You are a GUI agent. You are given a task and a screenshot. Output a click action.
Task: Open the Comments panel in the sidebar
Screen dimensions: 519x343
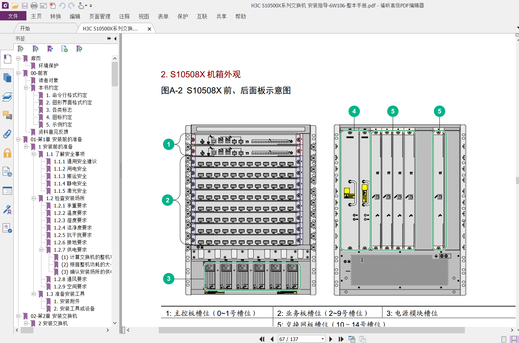[7, 115]
